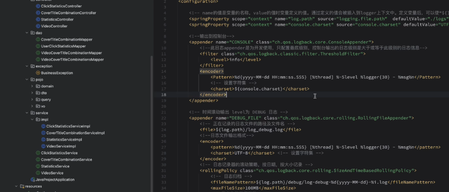Image resolution: width=449 pixels, height=192 pixels.
Task: Collapse the pojo package node
Action: 27,79
